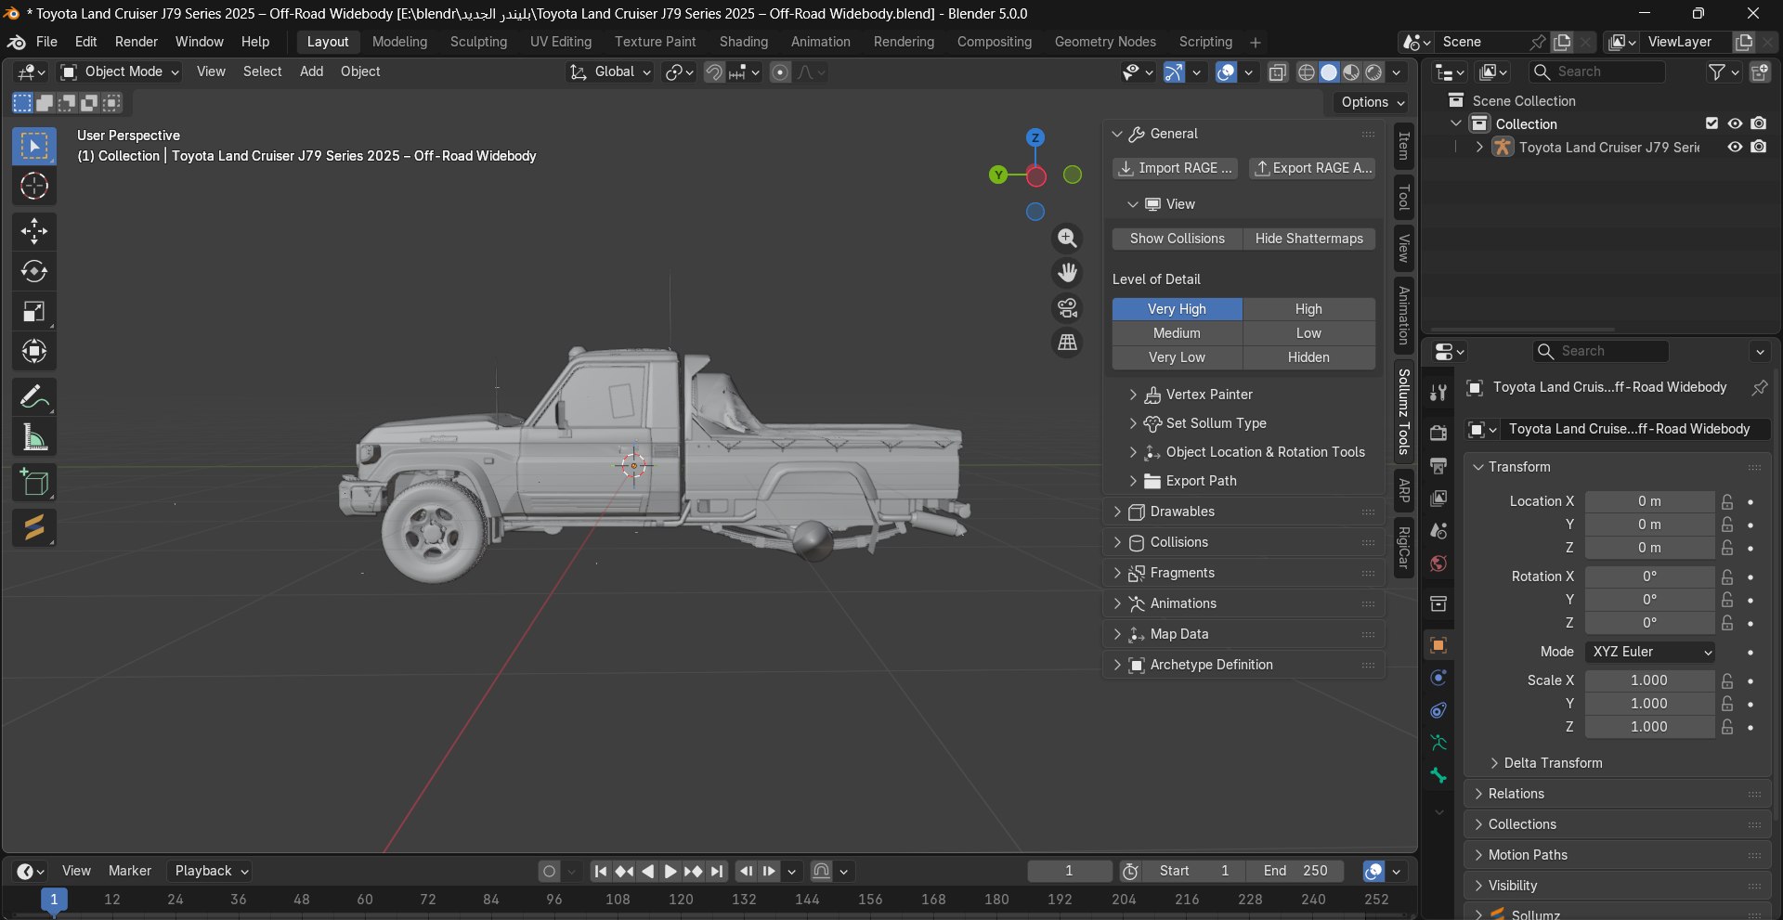Select the Scale tool
The width and height of the screenshot is (1783, 920).
pos(34,311)
